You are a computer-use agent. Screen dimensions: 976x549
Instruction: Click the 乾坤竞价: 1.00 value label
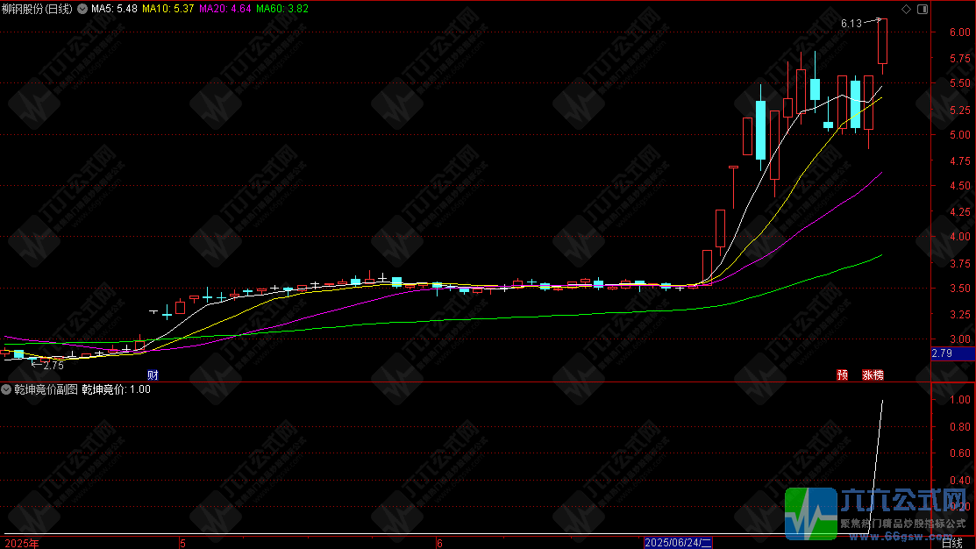coord(117,389)
